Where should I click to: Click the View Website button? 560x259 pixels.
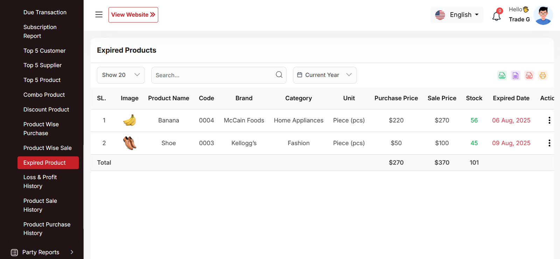(x=133, y=15)
